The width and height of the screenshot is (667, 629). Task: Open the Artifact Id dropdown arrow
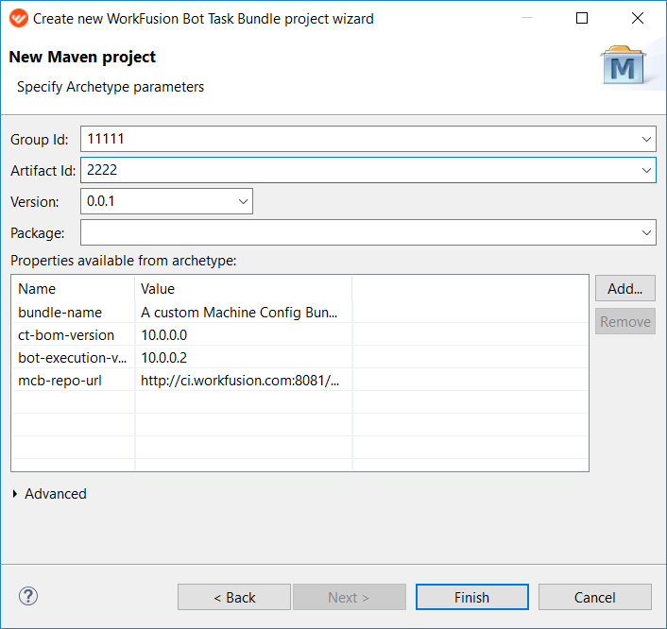646,170
